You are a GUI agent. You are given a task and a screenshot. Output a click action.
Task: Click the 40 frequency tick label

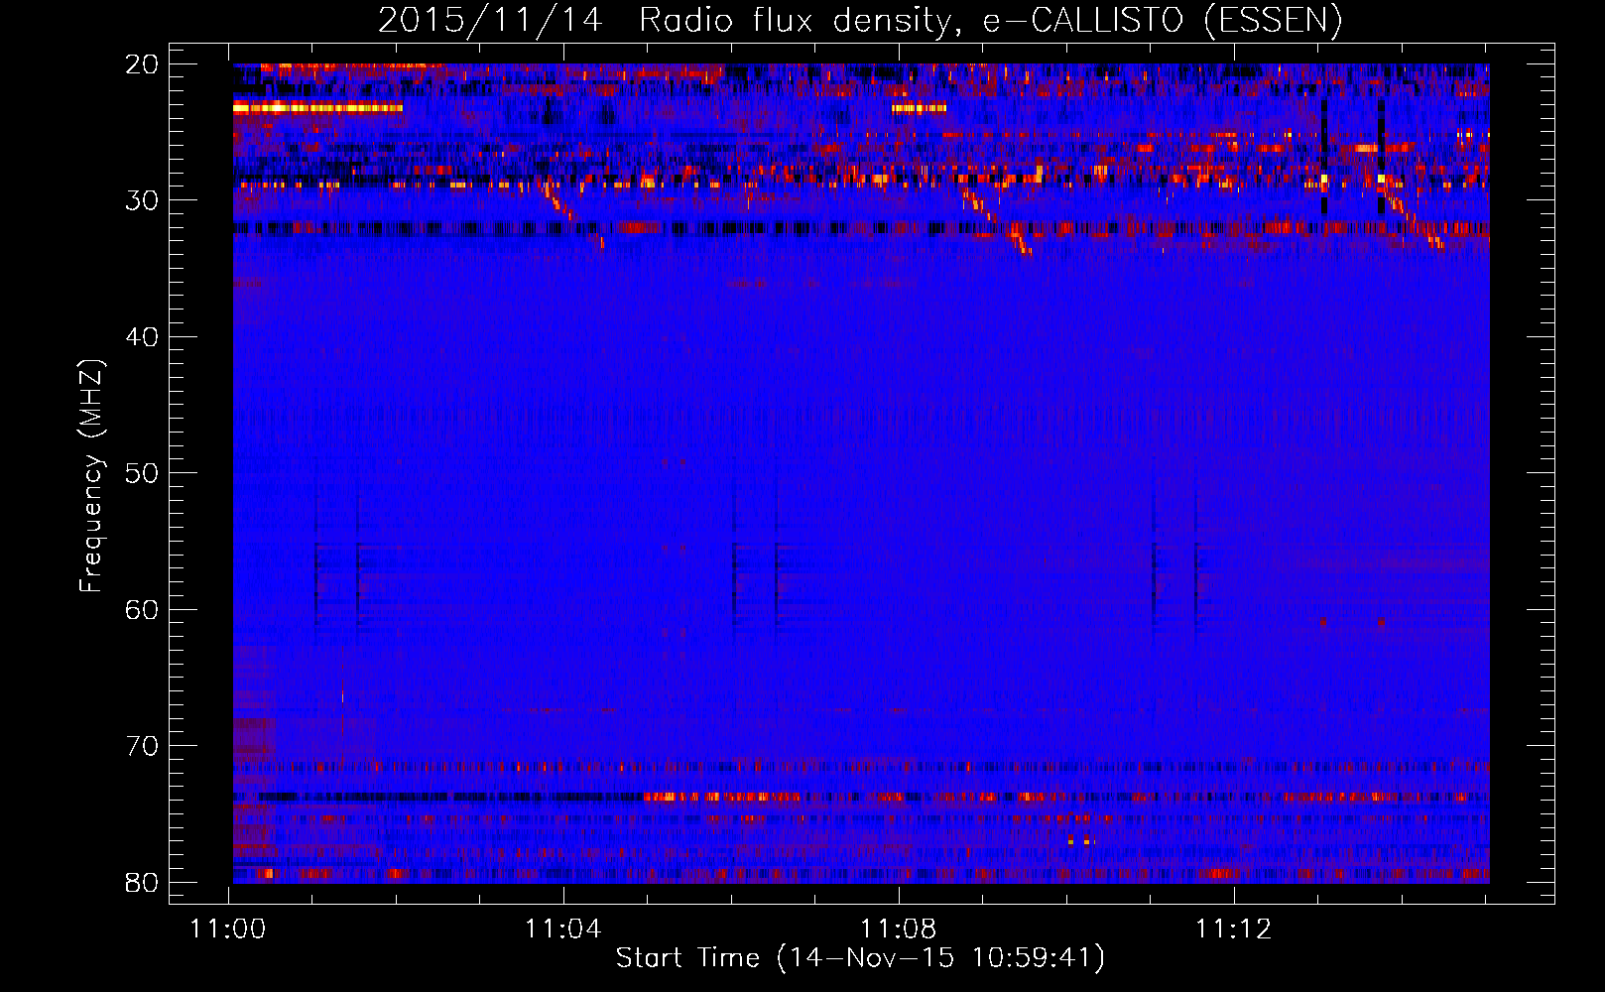(x=143, y=337)
